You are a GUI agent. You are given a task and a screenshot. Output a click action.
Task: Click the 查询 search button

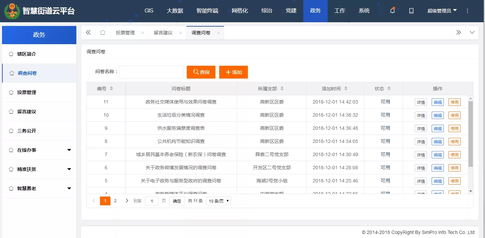click(x=201, y=72)
